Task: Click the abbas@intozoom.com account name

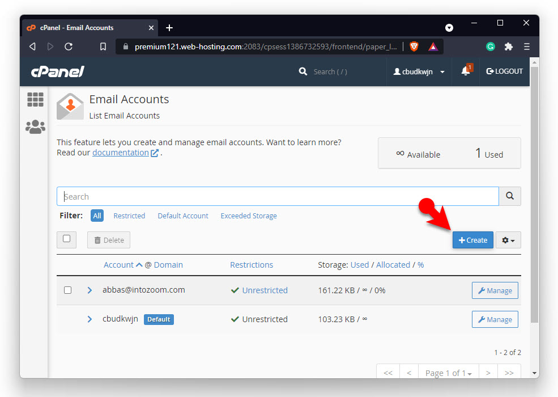Action: click(144, 290)
